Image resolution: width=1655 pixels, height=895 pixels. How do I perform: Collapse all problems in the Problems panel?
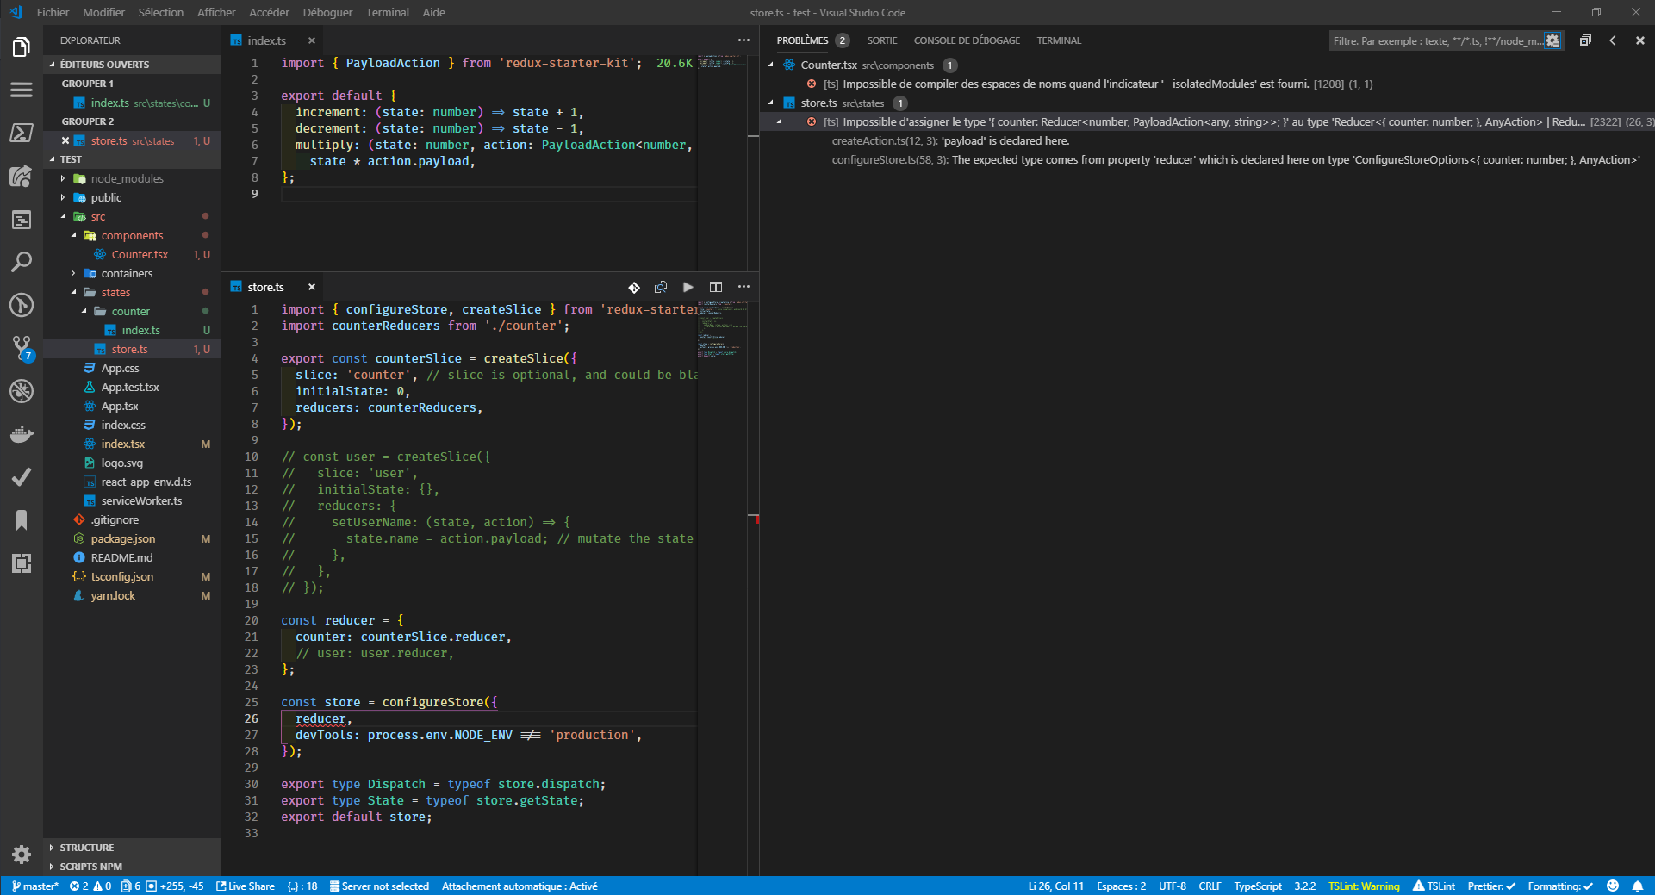(x=1585, y=40)
